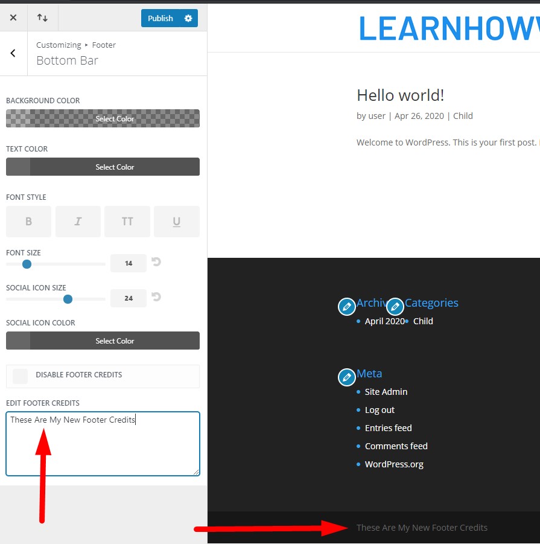The height and width of the screenshot is (544, 540).
Task: Click the Categories widget edit pencil icon
Action: 395,307
